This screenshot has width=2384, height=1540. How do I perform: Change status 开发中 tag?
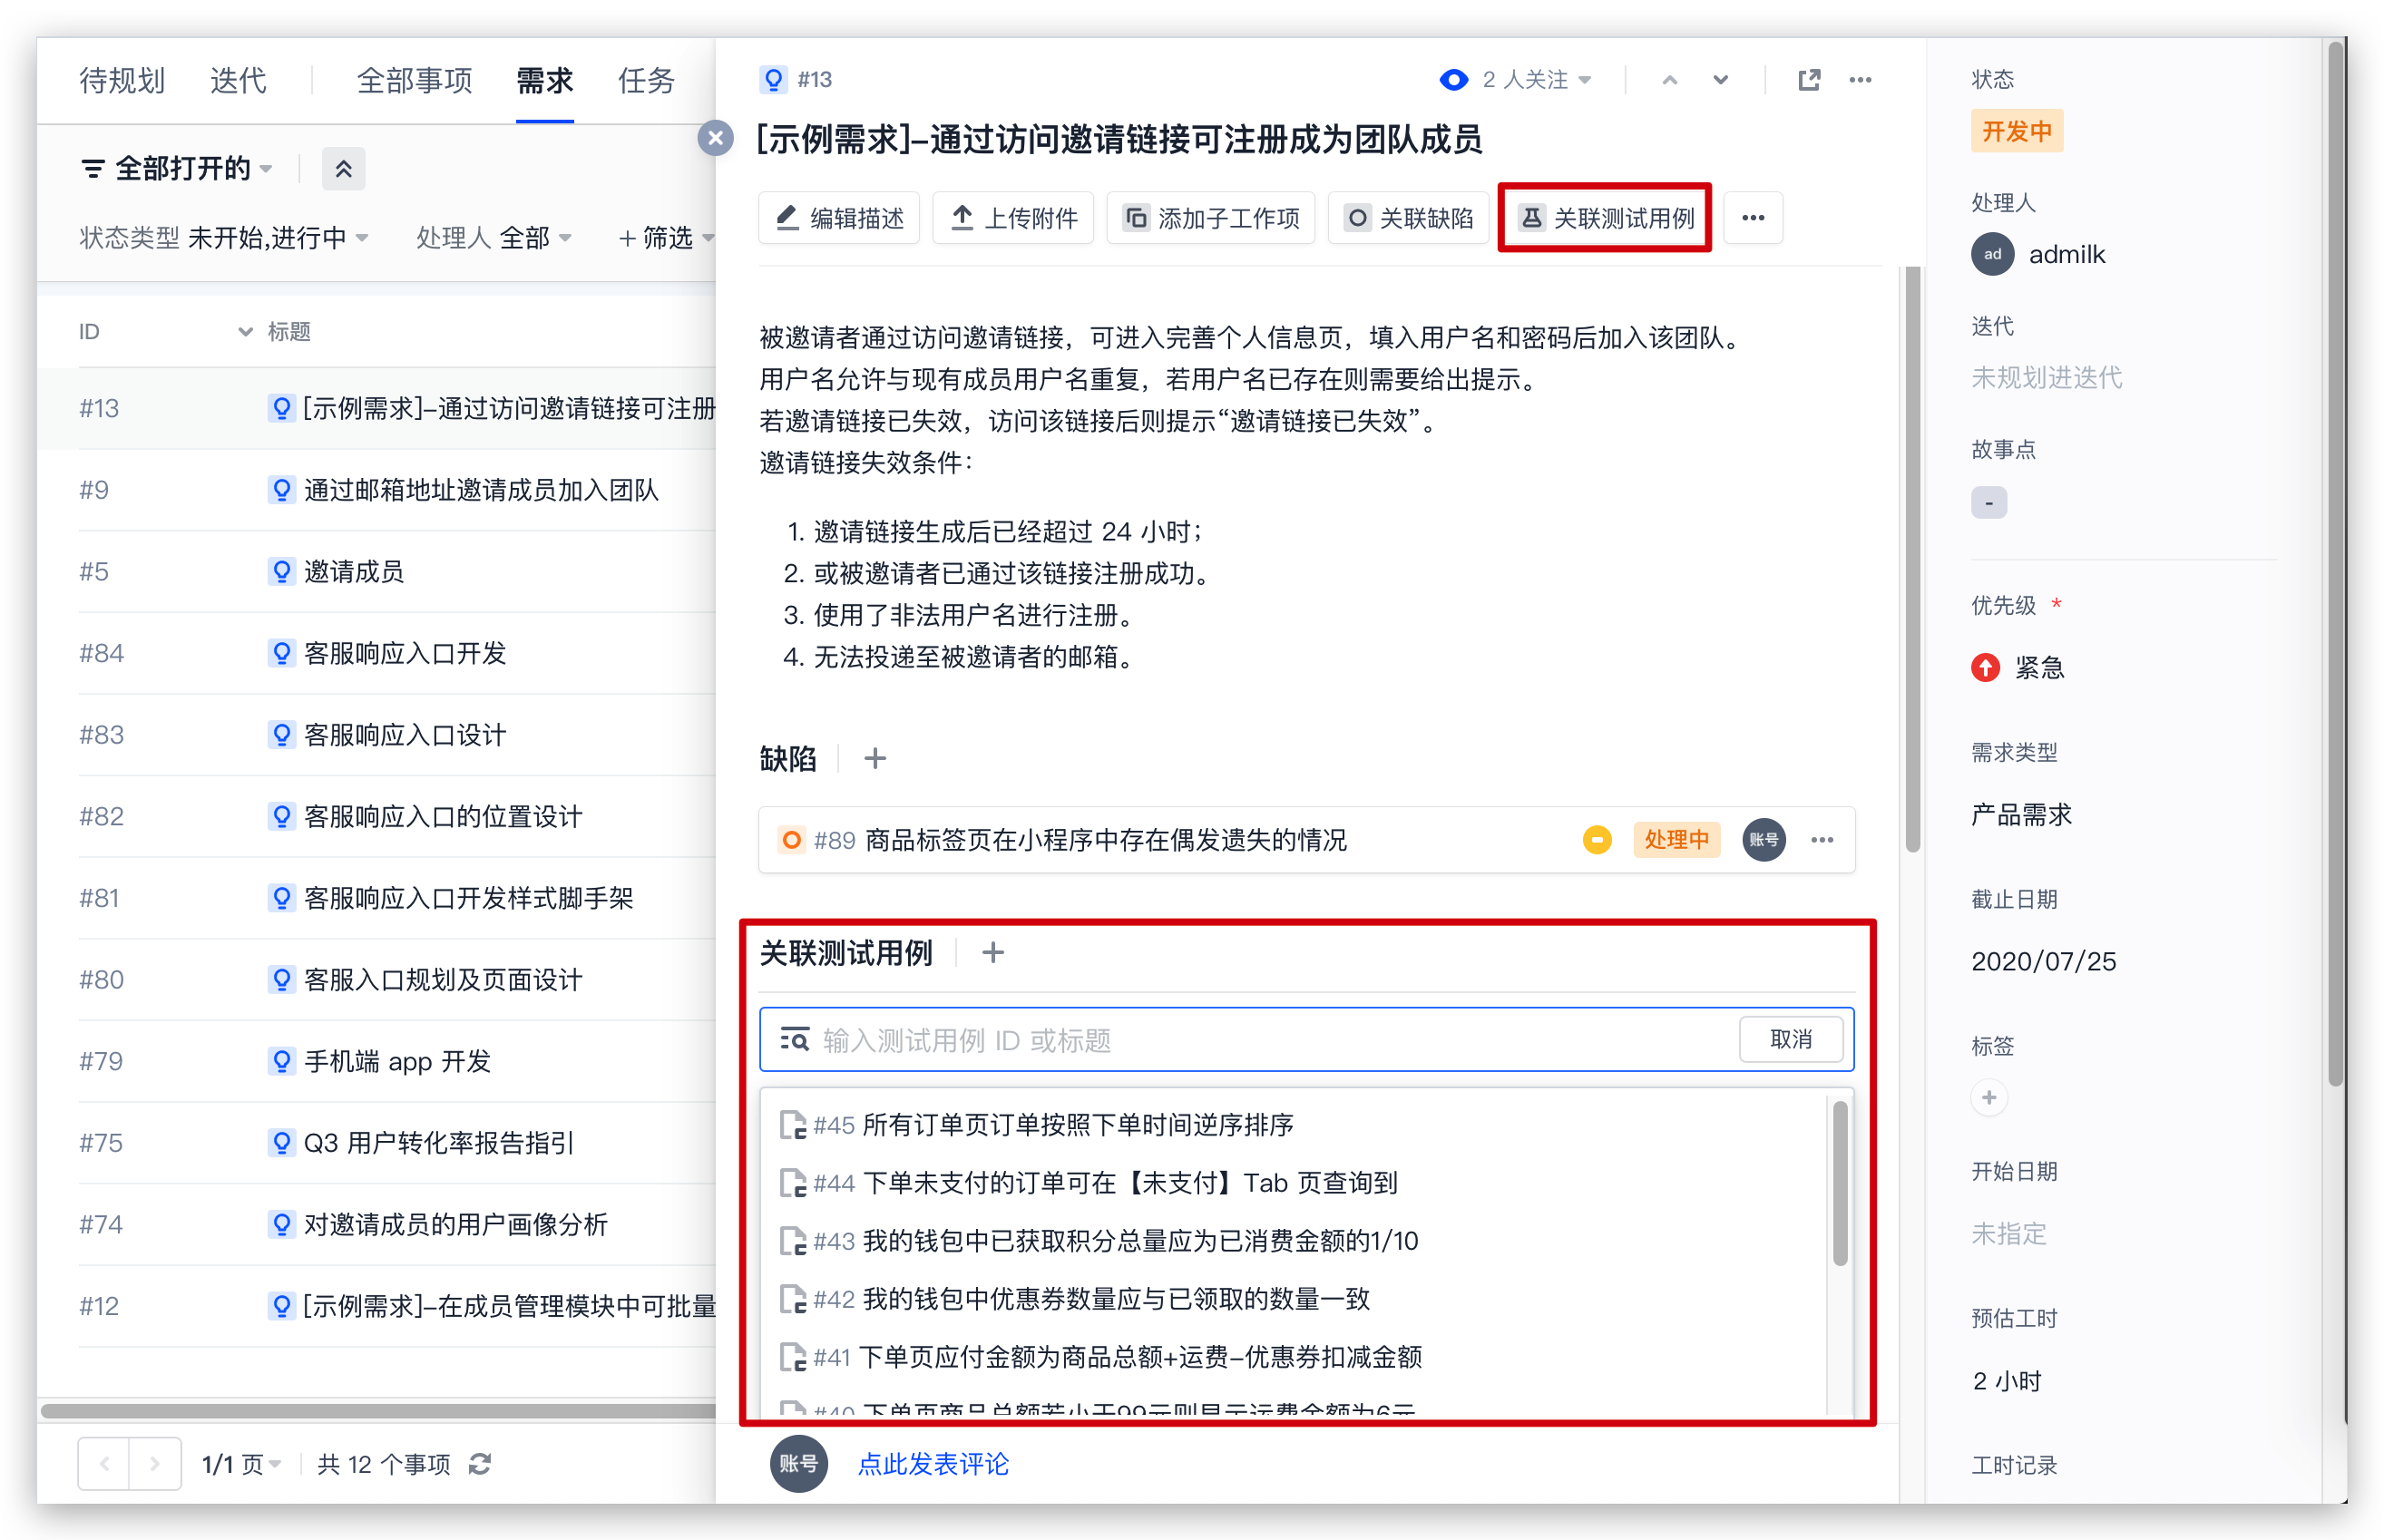click(x=2016, y=132)
